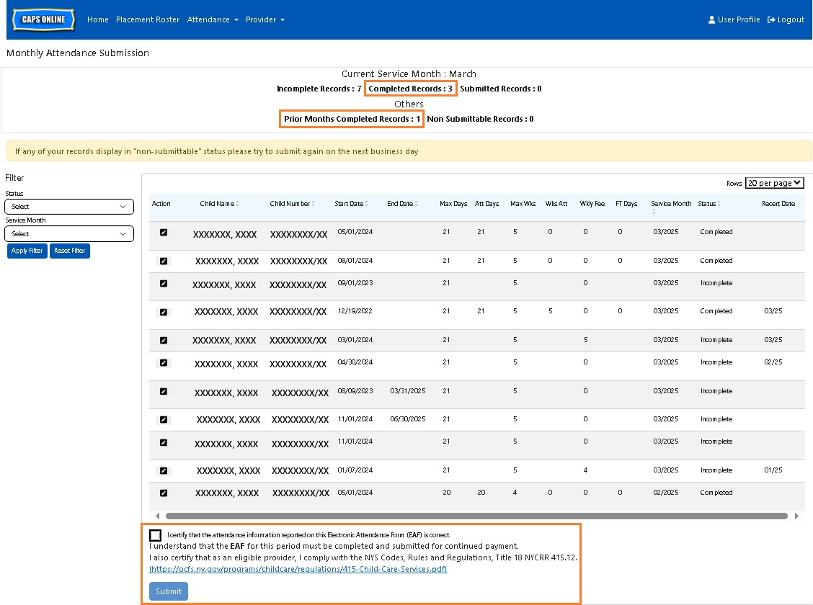Sort table by Child Name column

tap(219, 204)
